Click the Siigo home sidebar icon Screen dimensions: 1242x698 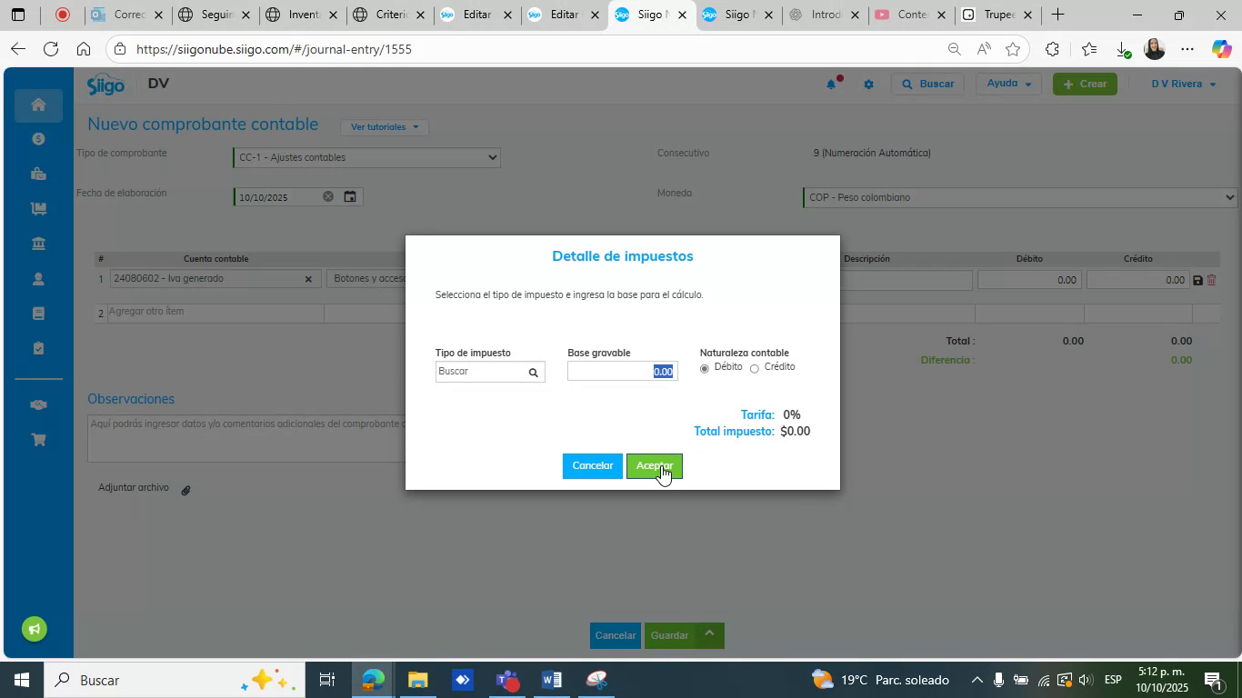tap(38, 105)
